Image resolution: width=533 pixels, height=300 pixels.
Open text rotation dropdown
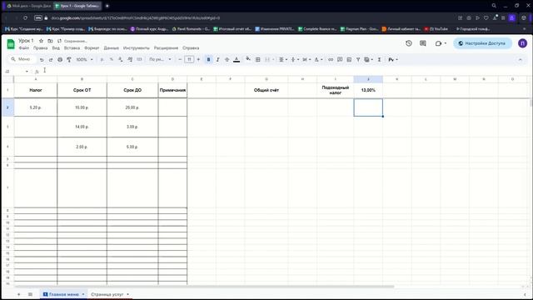(x=318, y=59)
